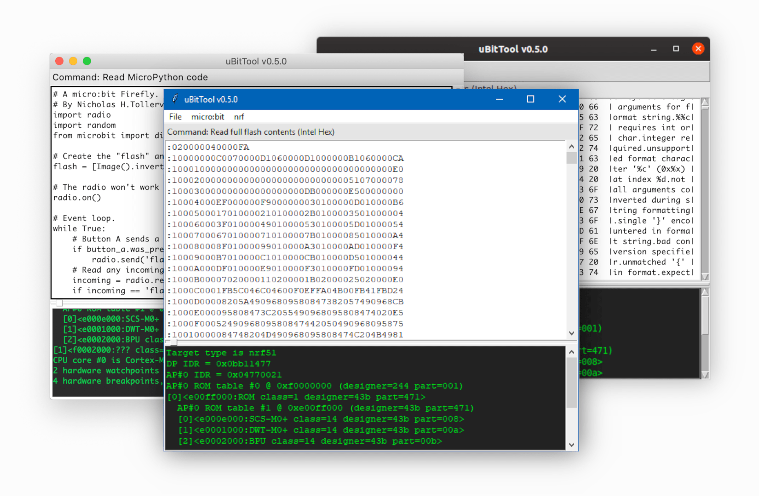Click the front log pane scrollbar thumb
Screen dimensions: 759x496
point(571,382)
